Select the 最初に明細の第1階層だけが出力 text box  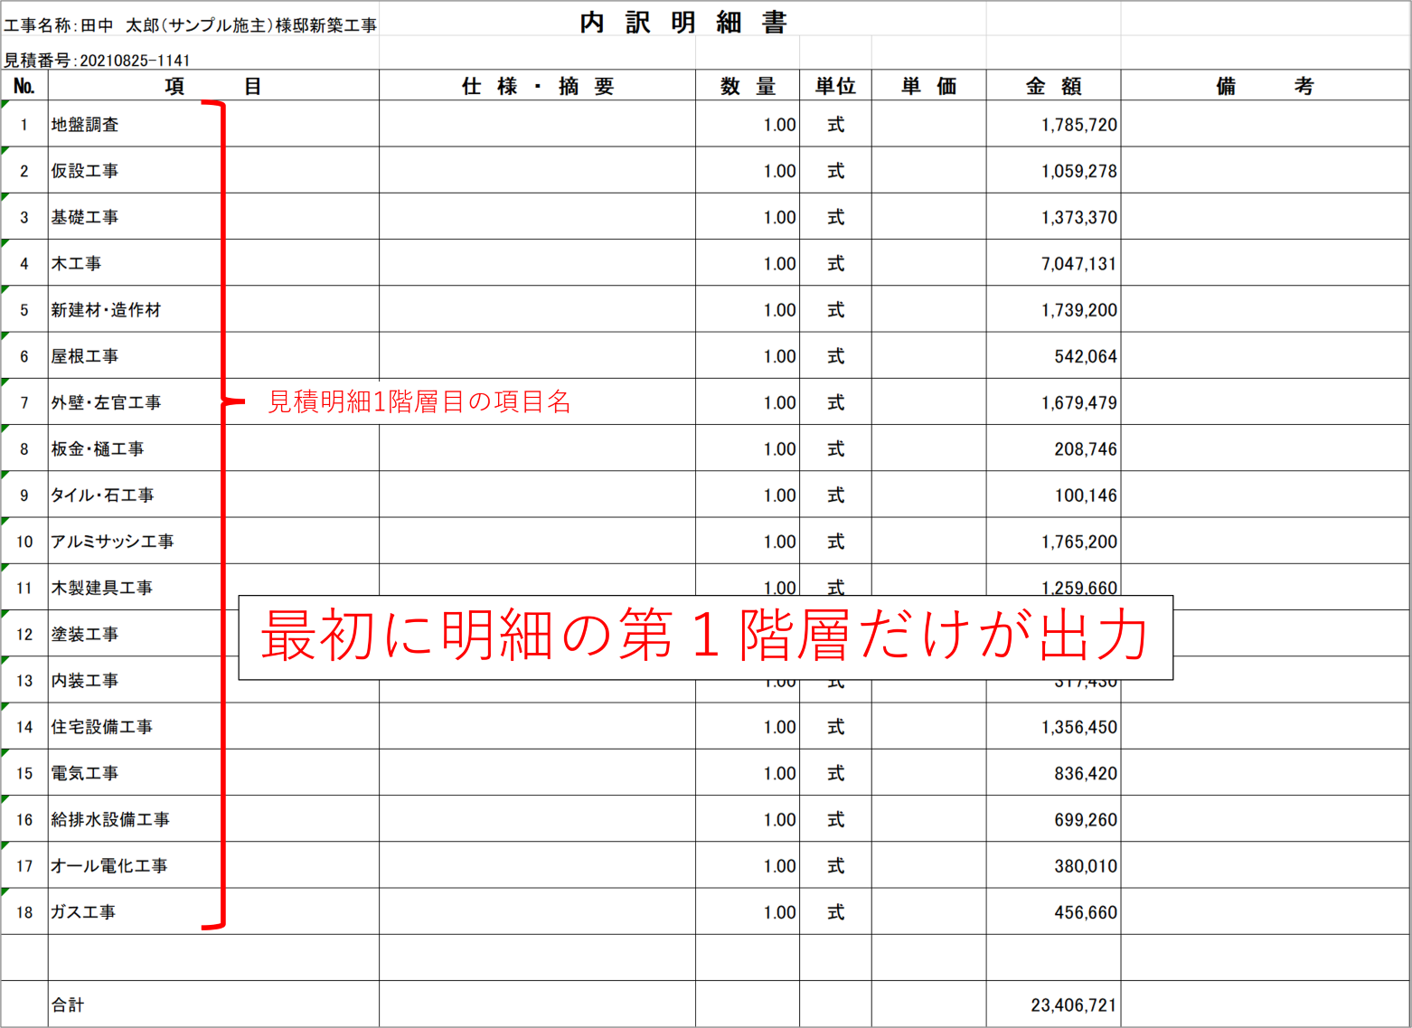[705, 637]
